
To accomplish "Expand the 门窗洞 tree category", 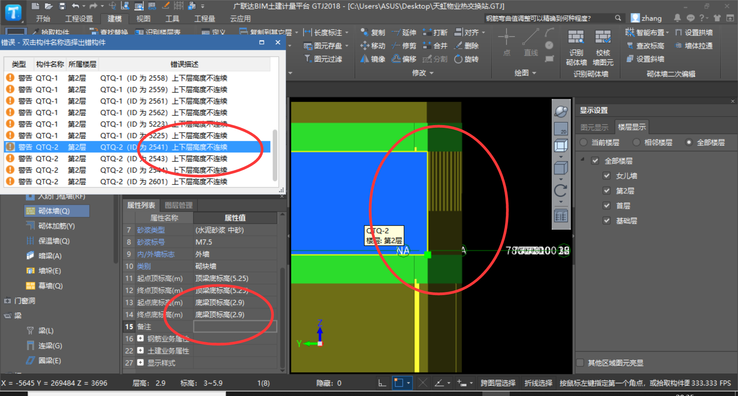I will (7, 300).
